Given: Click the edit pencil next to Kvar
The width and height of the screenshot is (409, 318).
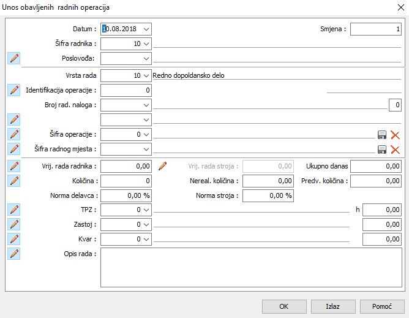Looking at the screenshot, I should 14,239.
